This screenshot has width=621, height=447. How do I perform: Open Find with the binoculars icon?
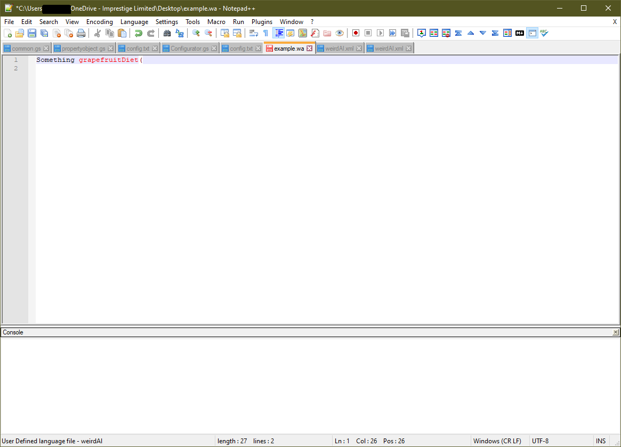click(x=167, y=33)
